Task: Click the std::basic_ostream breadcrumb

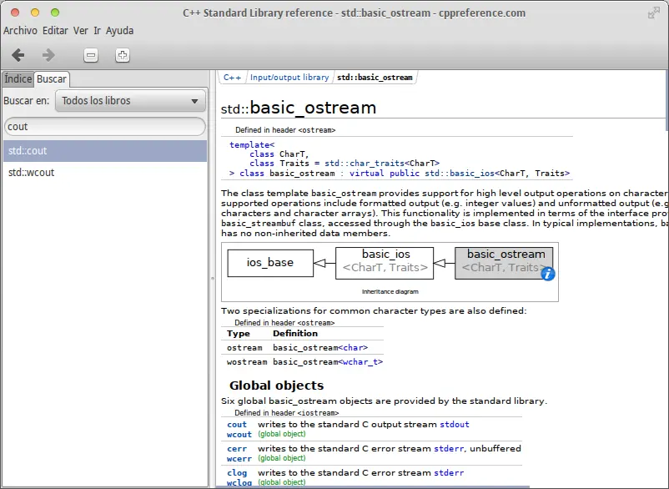Action: coord(375,78)
